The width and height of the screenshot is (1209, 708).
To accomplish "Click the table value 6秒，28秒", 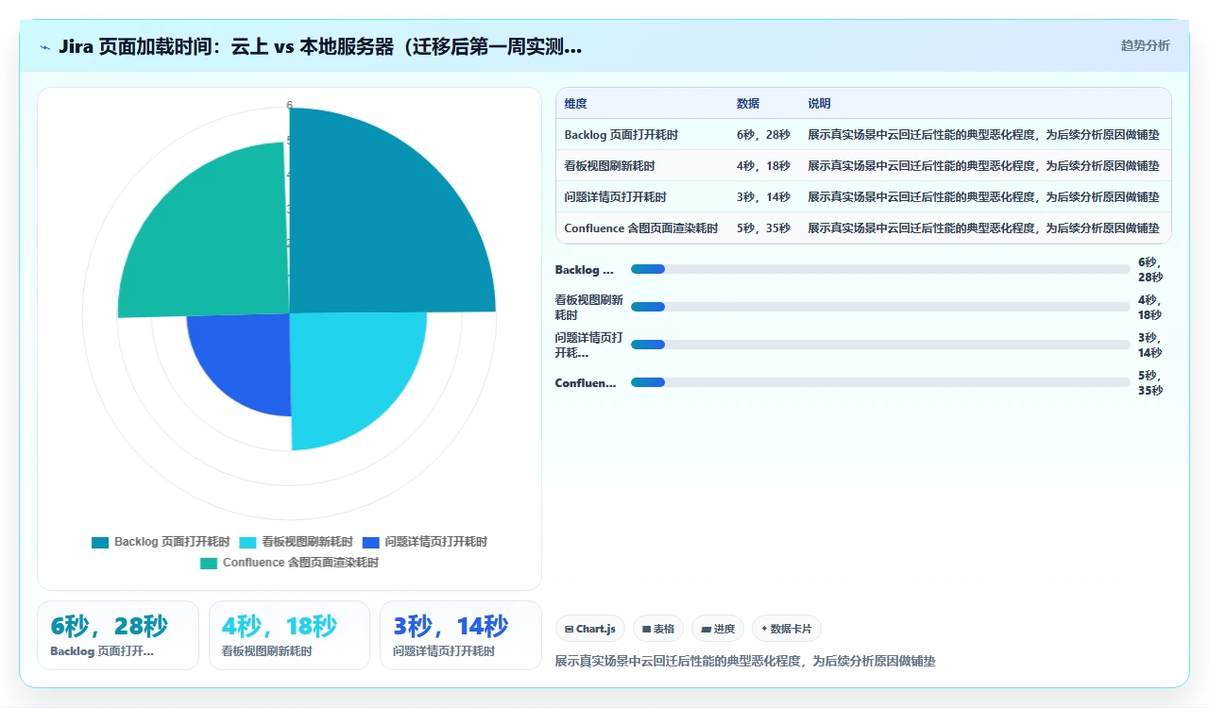I will [763, 135].
